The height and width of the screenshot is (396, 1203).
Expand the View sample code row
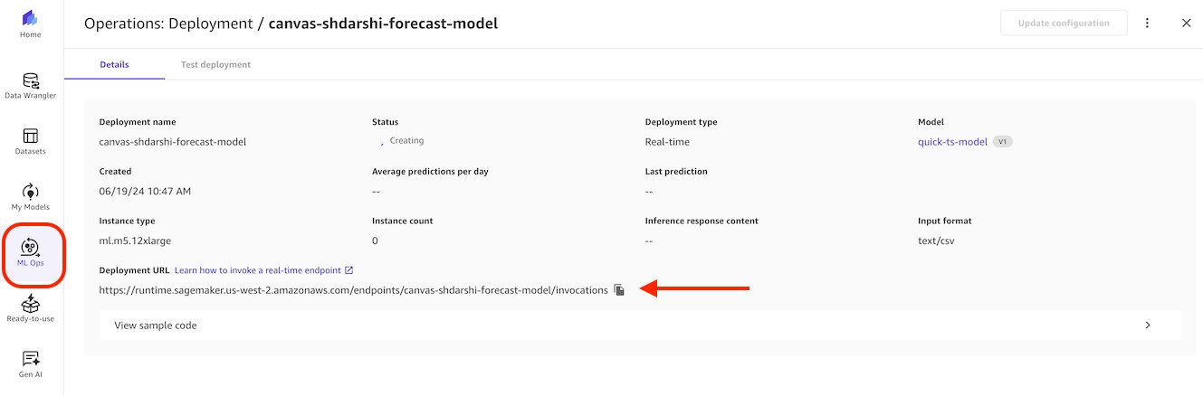coord(640,325)
